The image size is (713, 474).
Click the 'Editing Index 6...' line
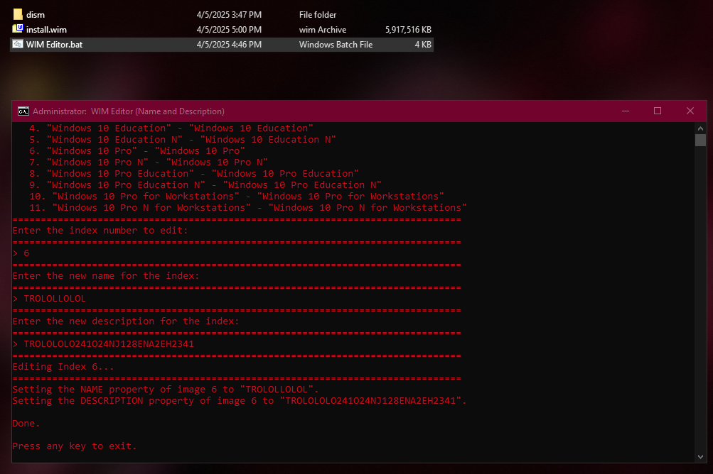(63, 366)
